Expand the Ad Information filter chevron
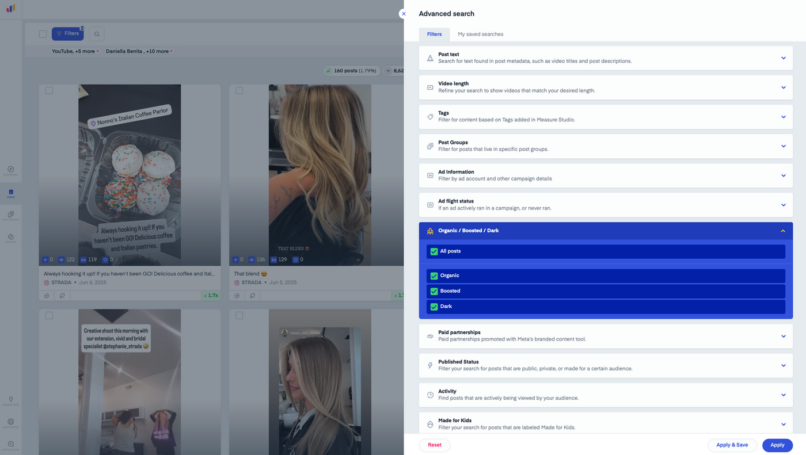Image resolution: width=806 pixels, height=455 pixels. click(x=783, y=175)
